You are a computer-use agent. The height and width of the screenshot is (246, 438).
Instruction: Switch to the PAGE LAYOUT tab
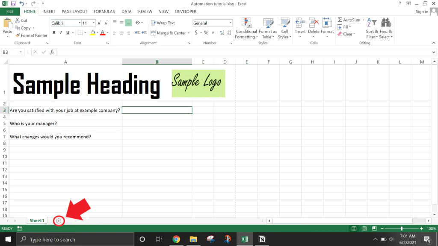click(74, 12)
